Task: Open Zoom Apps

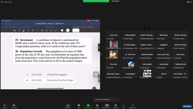Action: pyautogui.click(x=124, y=106)
